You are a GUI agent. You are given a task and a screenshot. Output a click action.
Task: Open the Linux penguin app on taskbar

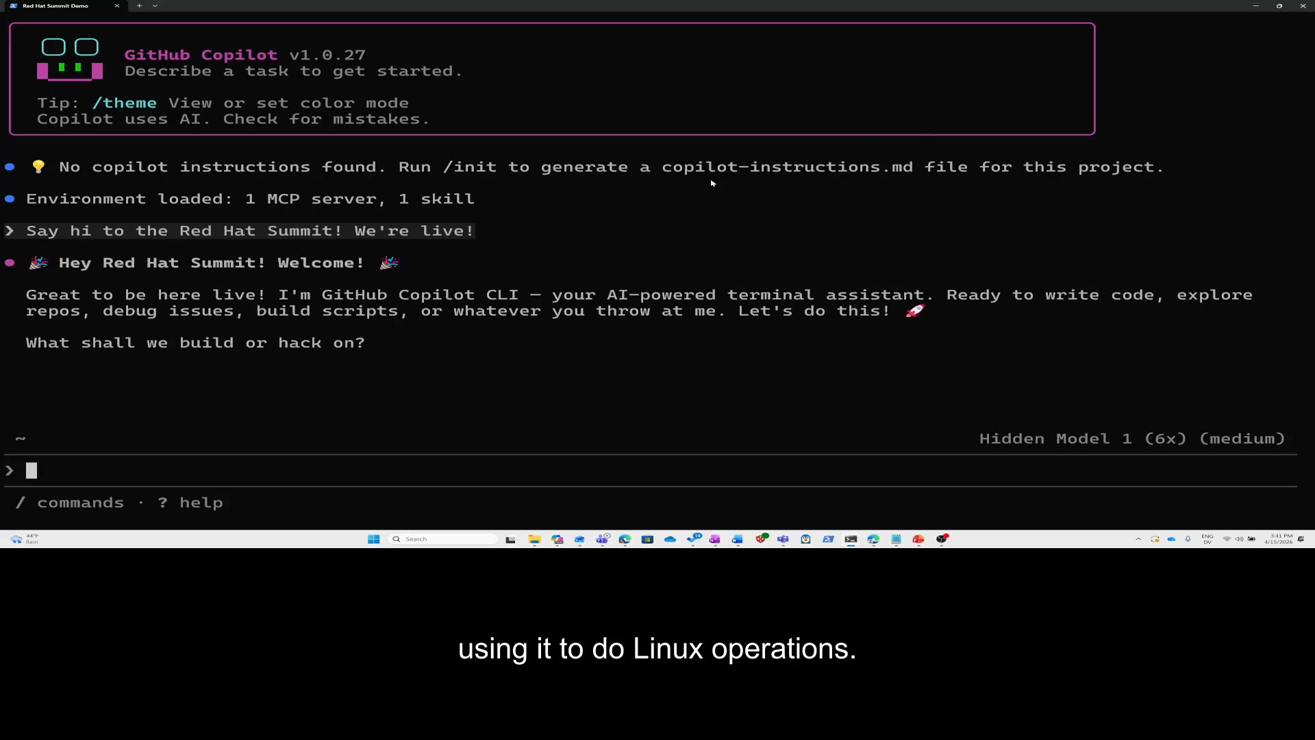805,539
